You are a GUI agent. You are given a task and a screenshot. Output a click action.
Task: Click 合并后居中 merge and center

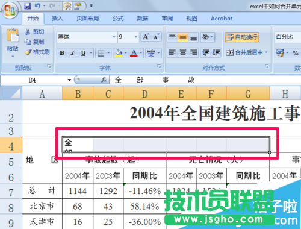click(x=244, y=52)
